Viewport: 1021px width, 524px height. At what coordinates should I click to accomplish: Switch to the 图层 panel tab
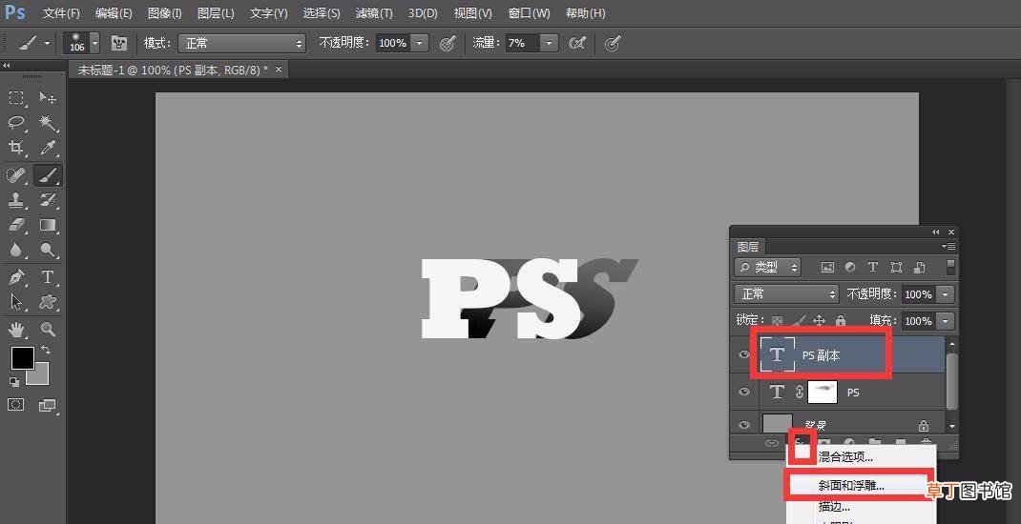[748, 247]
